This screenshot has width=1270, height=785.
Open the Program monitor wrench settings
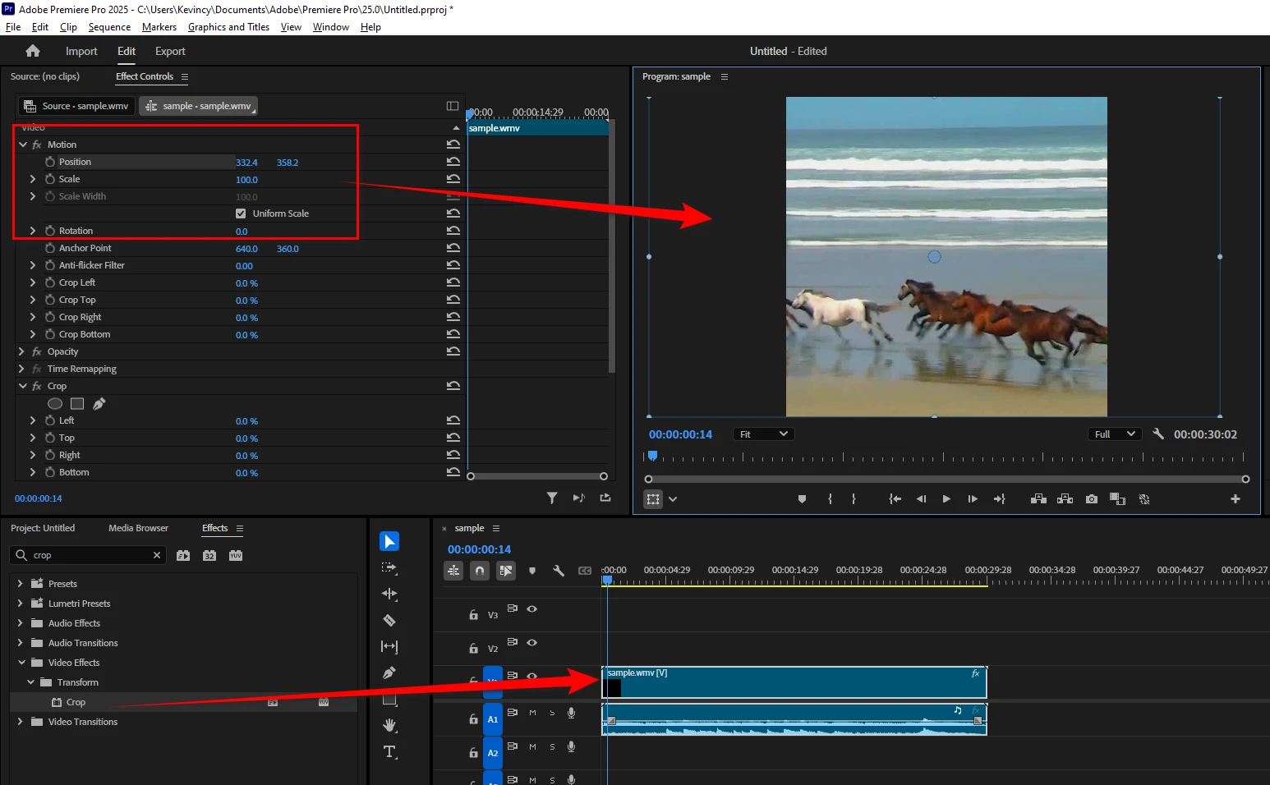tap(1158, 434)
